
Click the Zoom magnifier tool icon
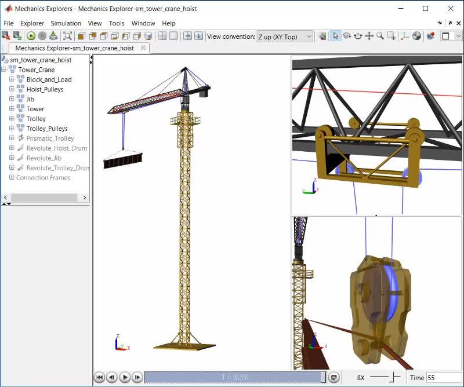pos(380,36)
